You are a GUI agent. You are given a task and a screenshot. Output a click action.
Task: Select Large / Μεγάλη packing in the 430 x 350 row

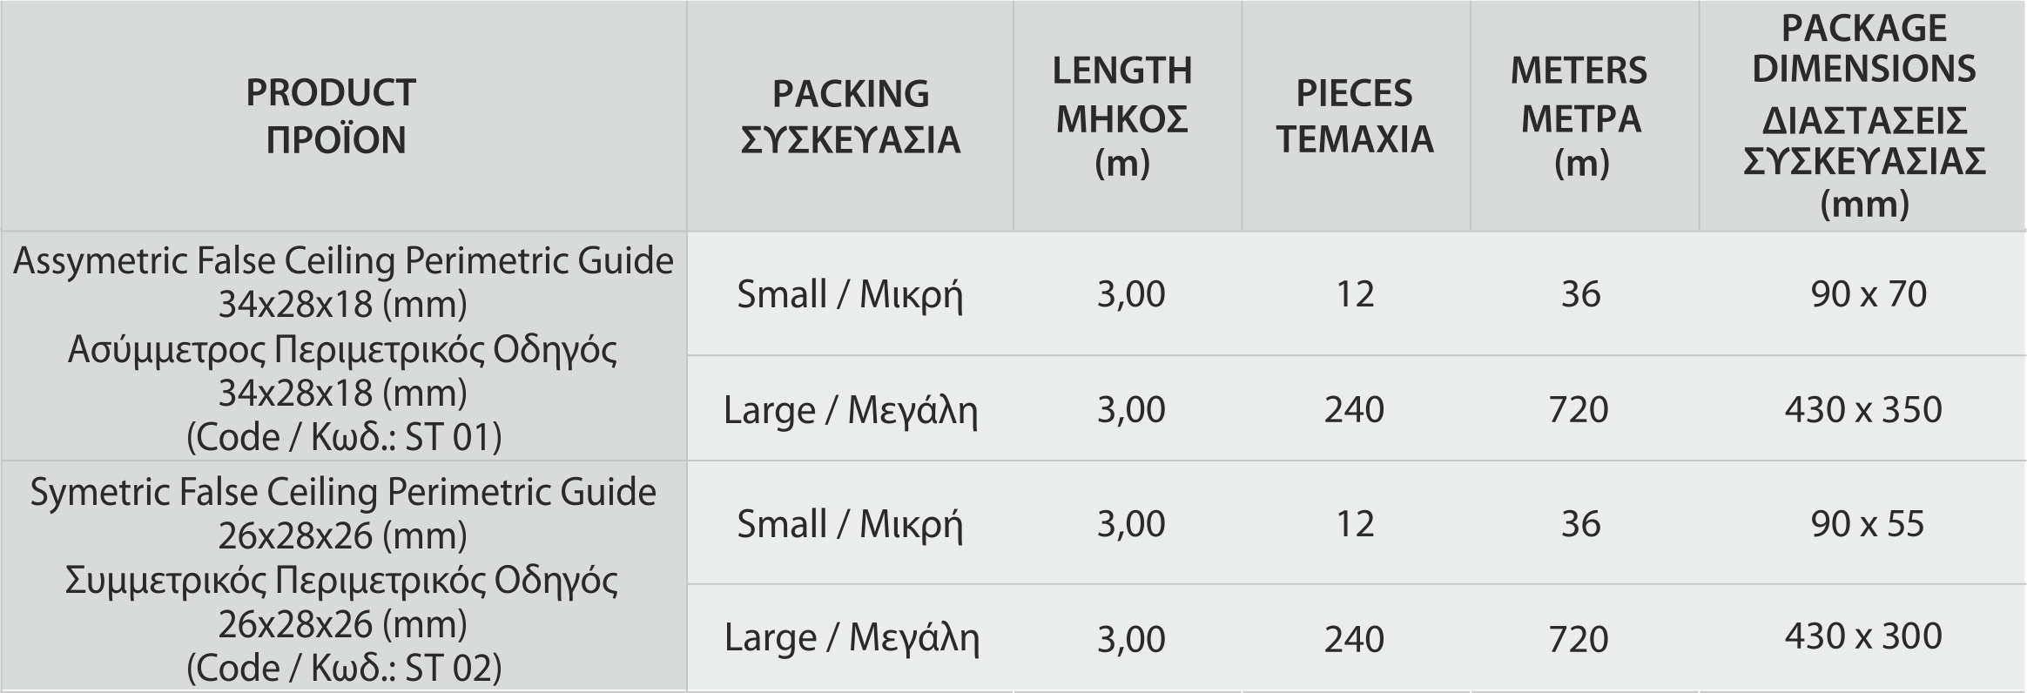click(x=851, y=410)
